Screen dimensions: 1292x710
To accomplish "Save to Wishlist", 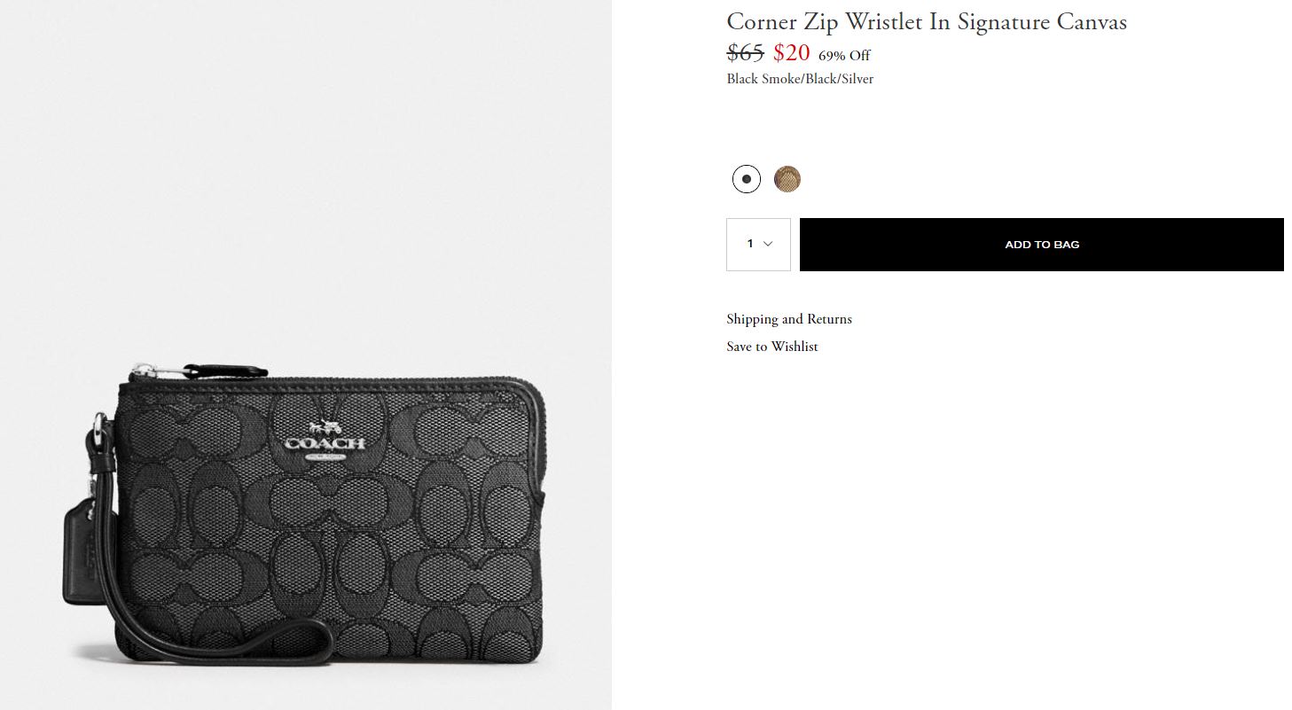I will tap(771, 347).
